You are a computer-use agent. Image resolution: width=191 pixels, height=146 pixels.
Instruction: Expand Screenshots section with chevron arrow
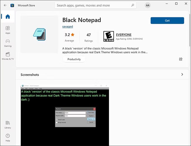[182, 74]
